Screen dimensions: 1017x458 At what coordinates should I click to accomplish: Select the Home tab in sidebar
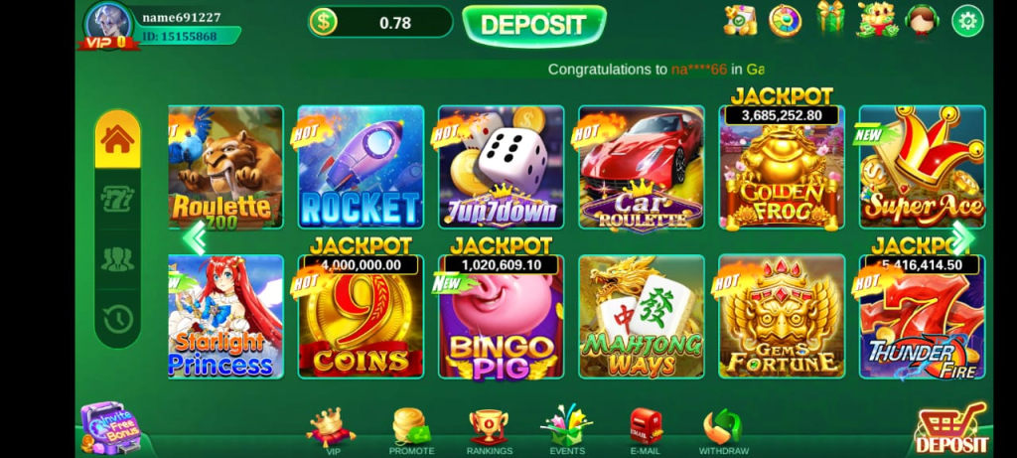point(117,140)
